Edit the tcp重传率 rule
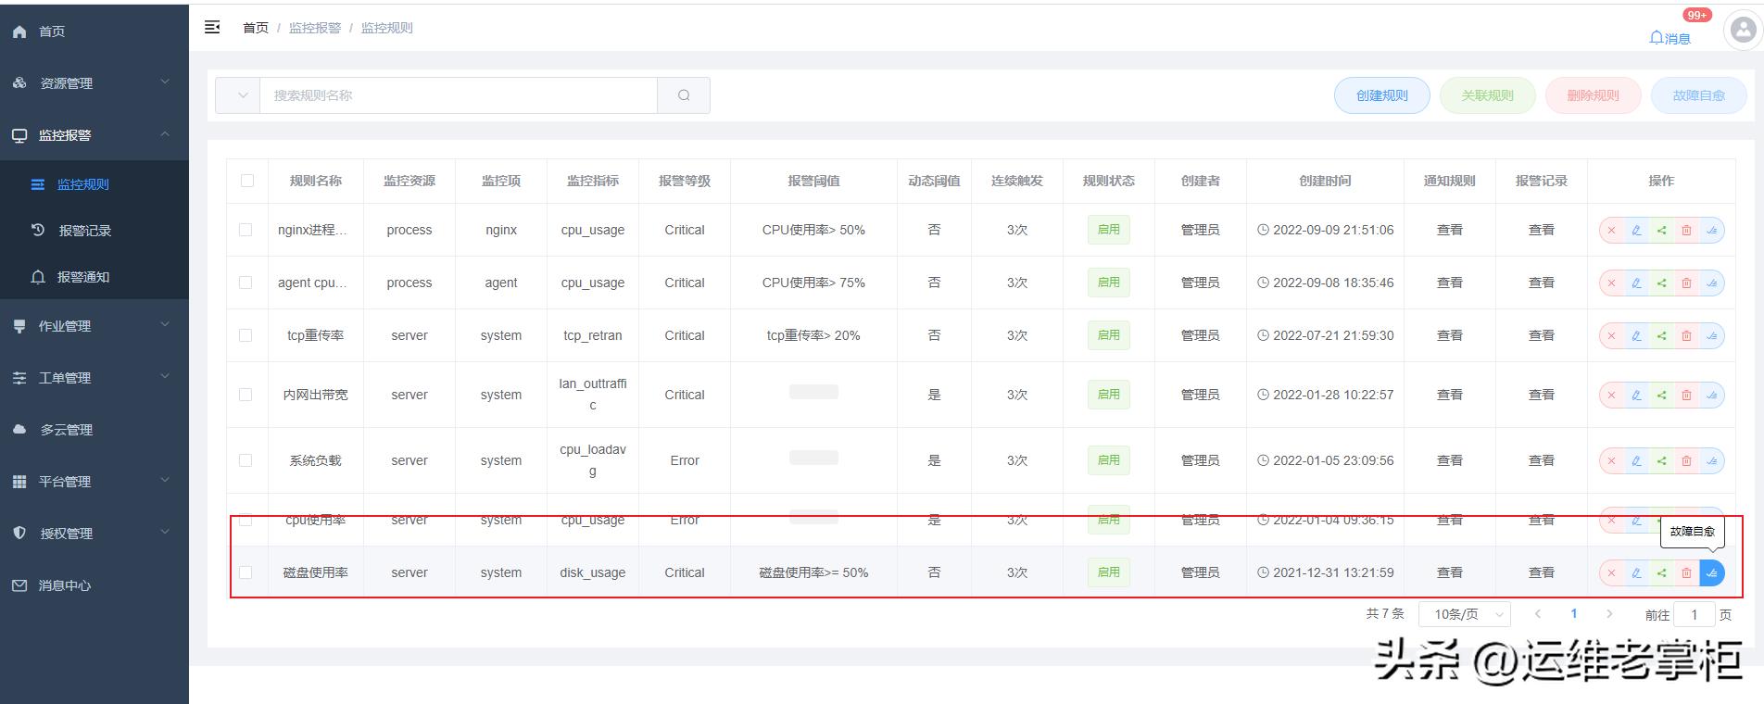Image resolution: width=1764 pixels, height=704 pixels. (1636, 335)
